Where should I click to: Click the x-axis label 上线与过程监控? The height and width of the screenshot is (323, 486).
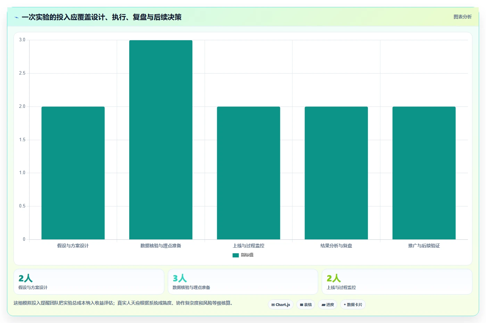(248, 246)
